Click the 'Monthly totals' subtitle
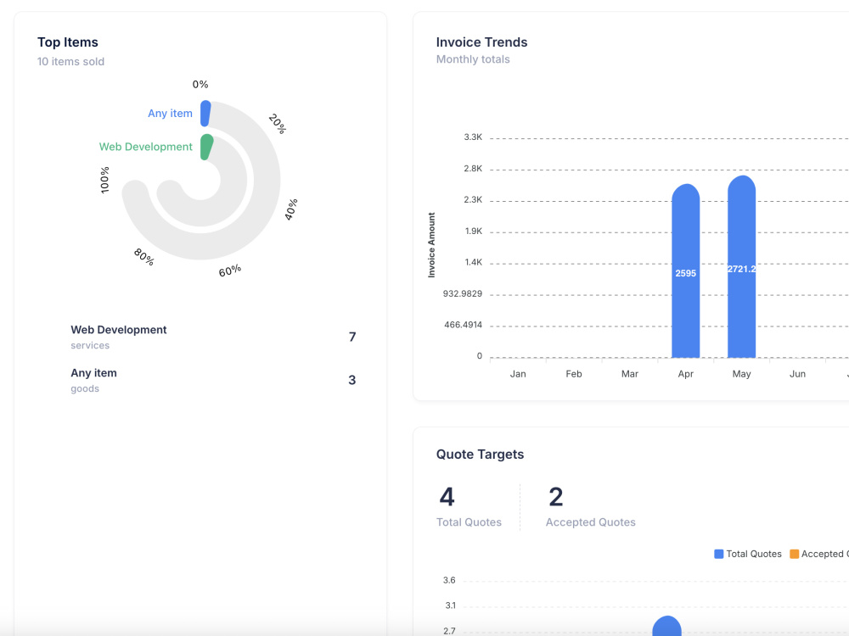849x636 pixels. (x=473, y=59)
